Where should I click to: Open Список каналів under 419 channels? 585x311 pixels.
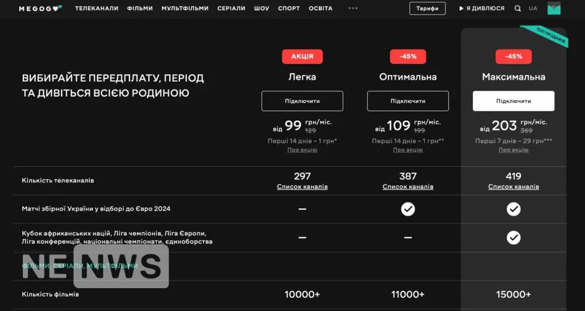click(514, 187)
